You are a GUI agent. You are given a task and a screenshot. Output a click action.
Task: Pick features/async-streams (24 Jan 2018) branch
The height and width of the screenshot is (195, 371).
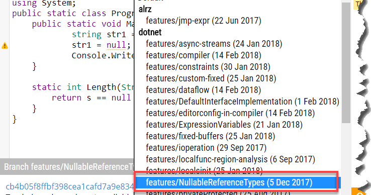click(x=214, y=44)
